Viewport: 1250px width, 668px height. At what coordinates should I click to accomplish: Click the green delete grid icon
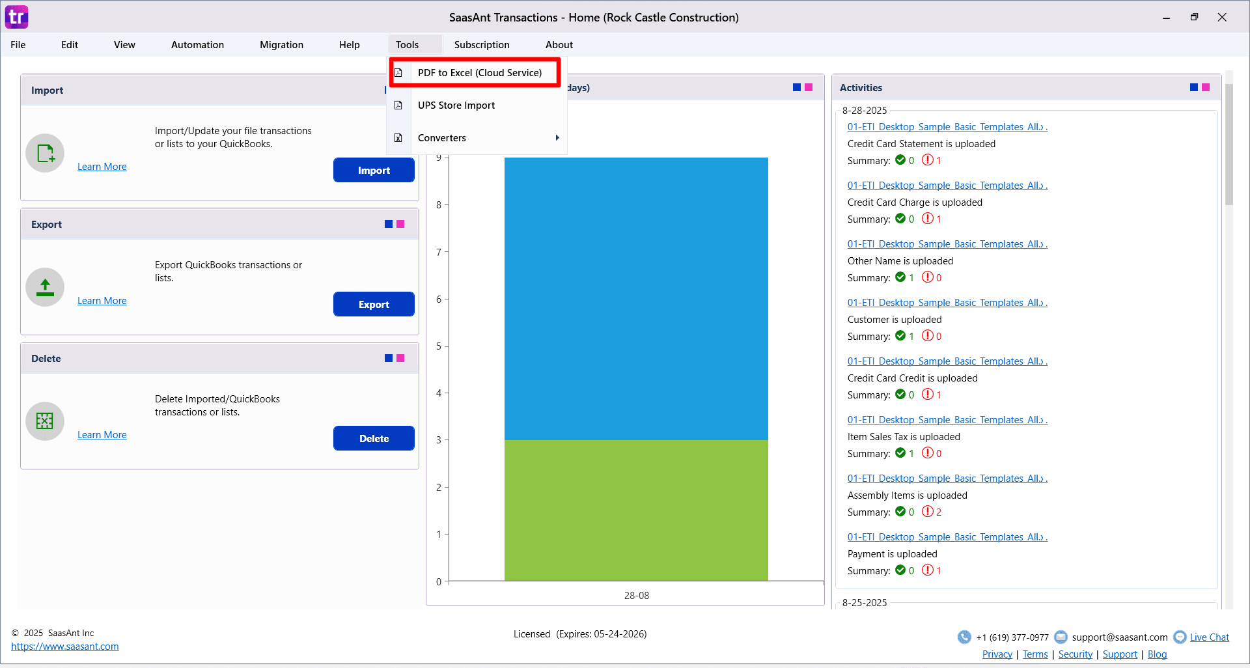45,421
